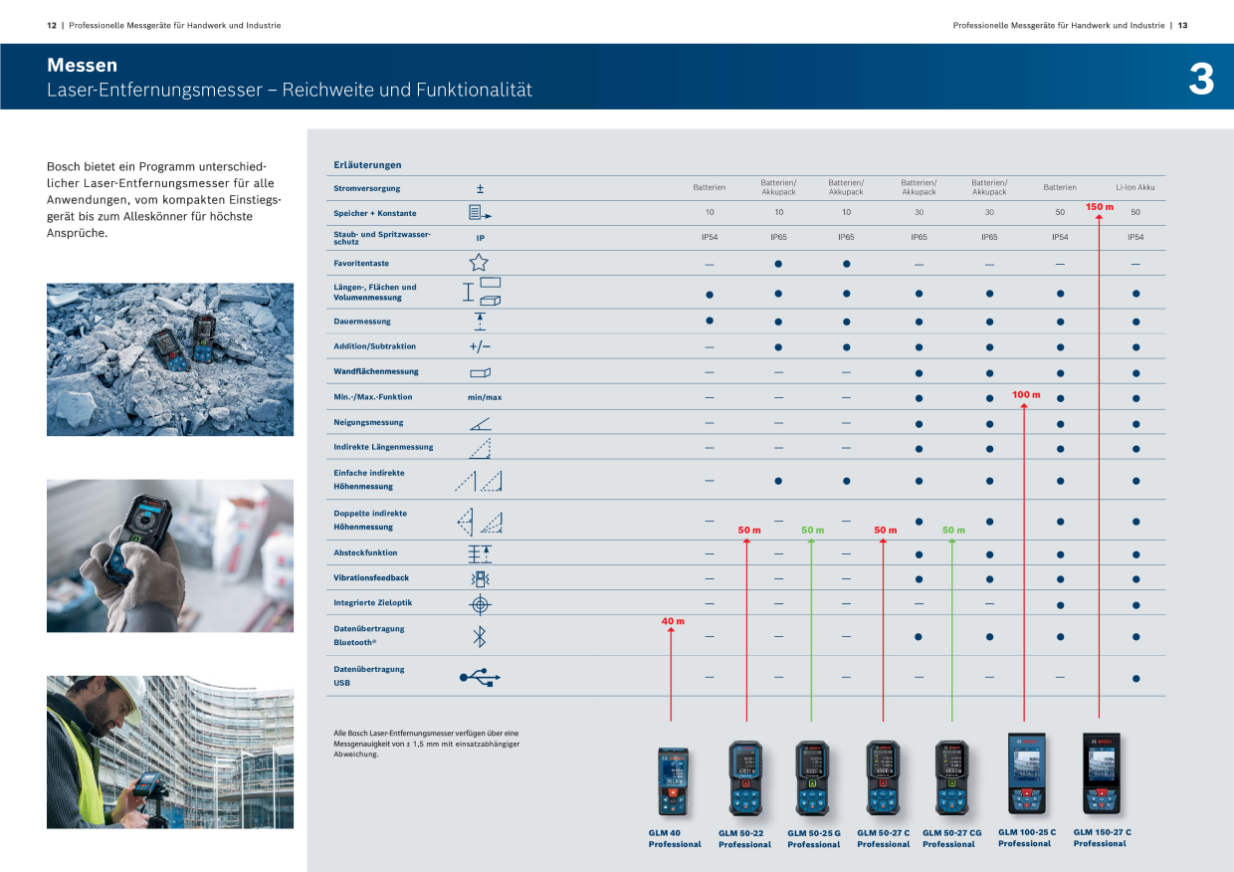Click the 'Min.-/Max.-Funktion' row label
The height and width of the screenshot is (872, 1234).
point(372,397)
